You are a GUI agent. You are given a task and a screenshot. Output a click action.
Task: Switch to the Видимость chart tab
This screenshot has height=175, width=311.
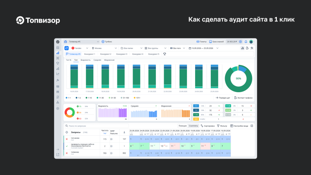point(86,60)
